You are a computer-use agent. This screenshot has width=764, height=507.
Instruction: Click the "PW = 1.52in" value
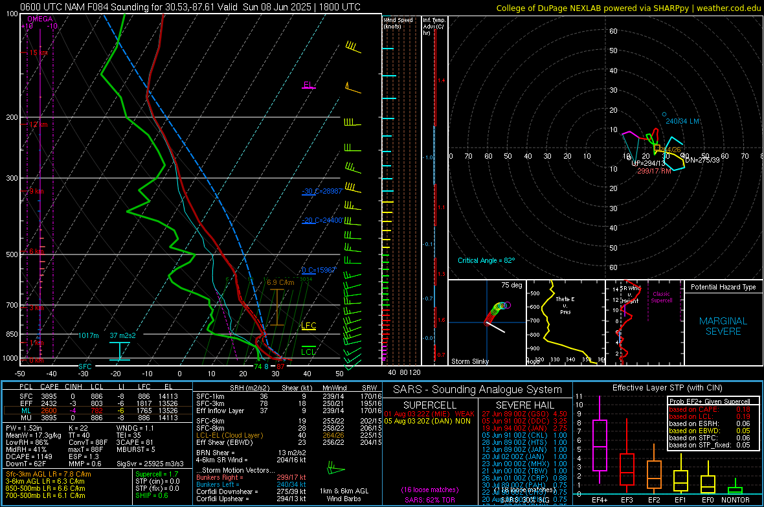pos(24,428)
